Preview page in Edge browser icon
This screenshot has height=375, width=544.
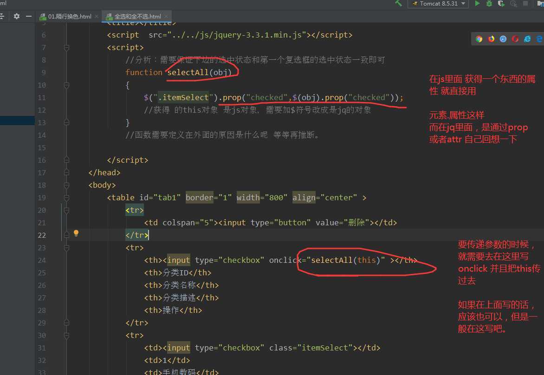pyautogui.click(x=539, y=39)
